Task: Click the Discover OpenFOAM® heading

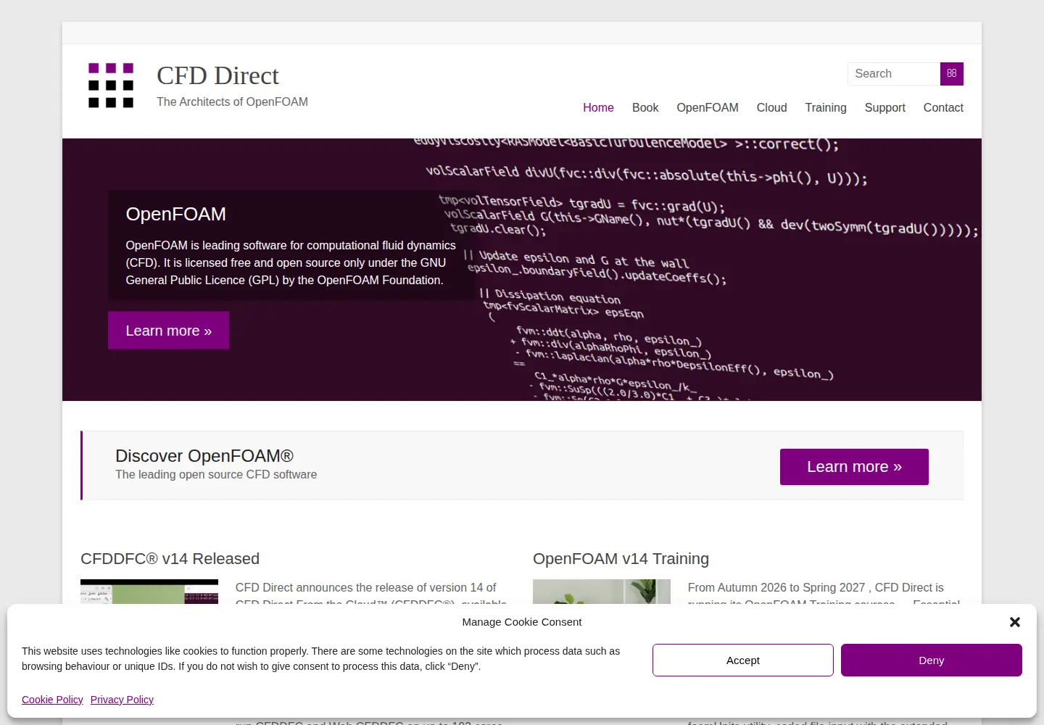Action: coord(204,456)
